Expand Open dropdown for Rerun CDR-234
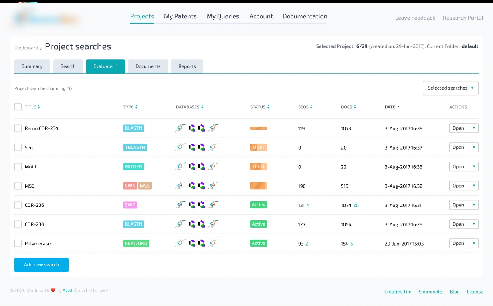 pyautogui.click(x=464, y=128)
